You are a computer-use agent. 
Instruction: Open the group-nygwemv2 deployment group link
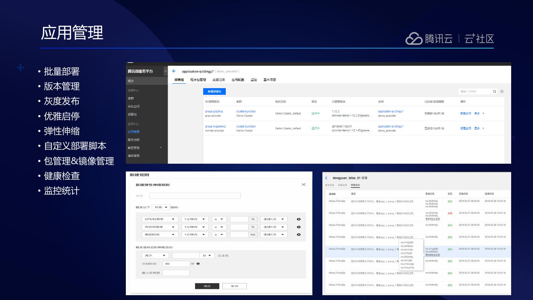point(215,126)
